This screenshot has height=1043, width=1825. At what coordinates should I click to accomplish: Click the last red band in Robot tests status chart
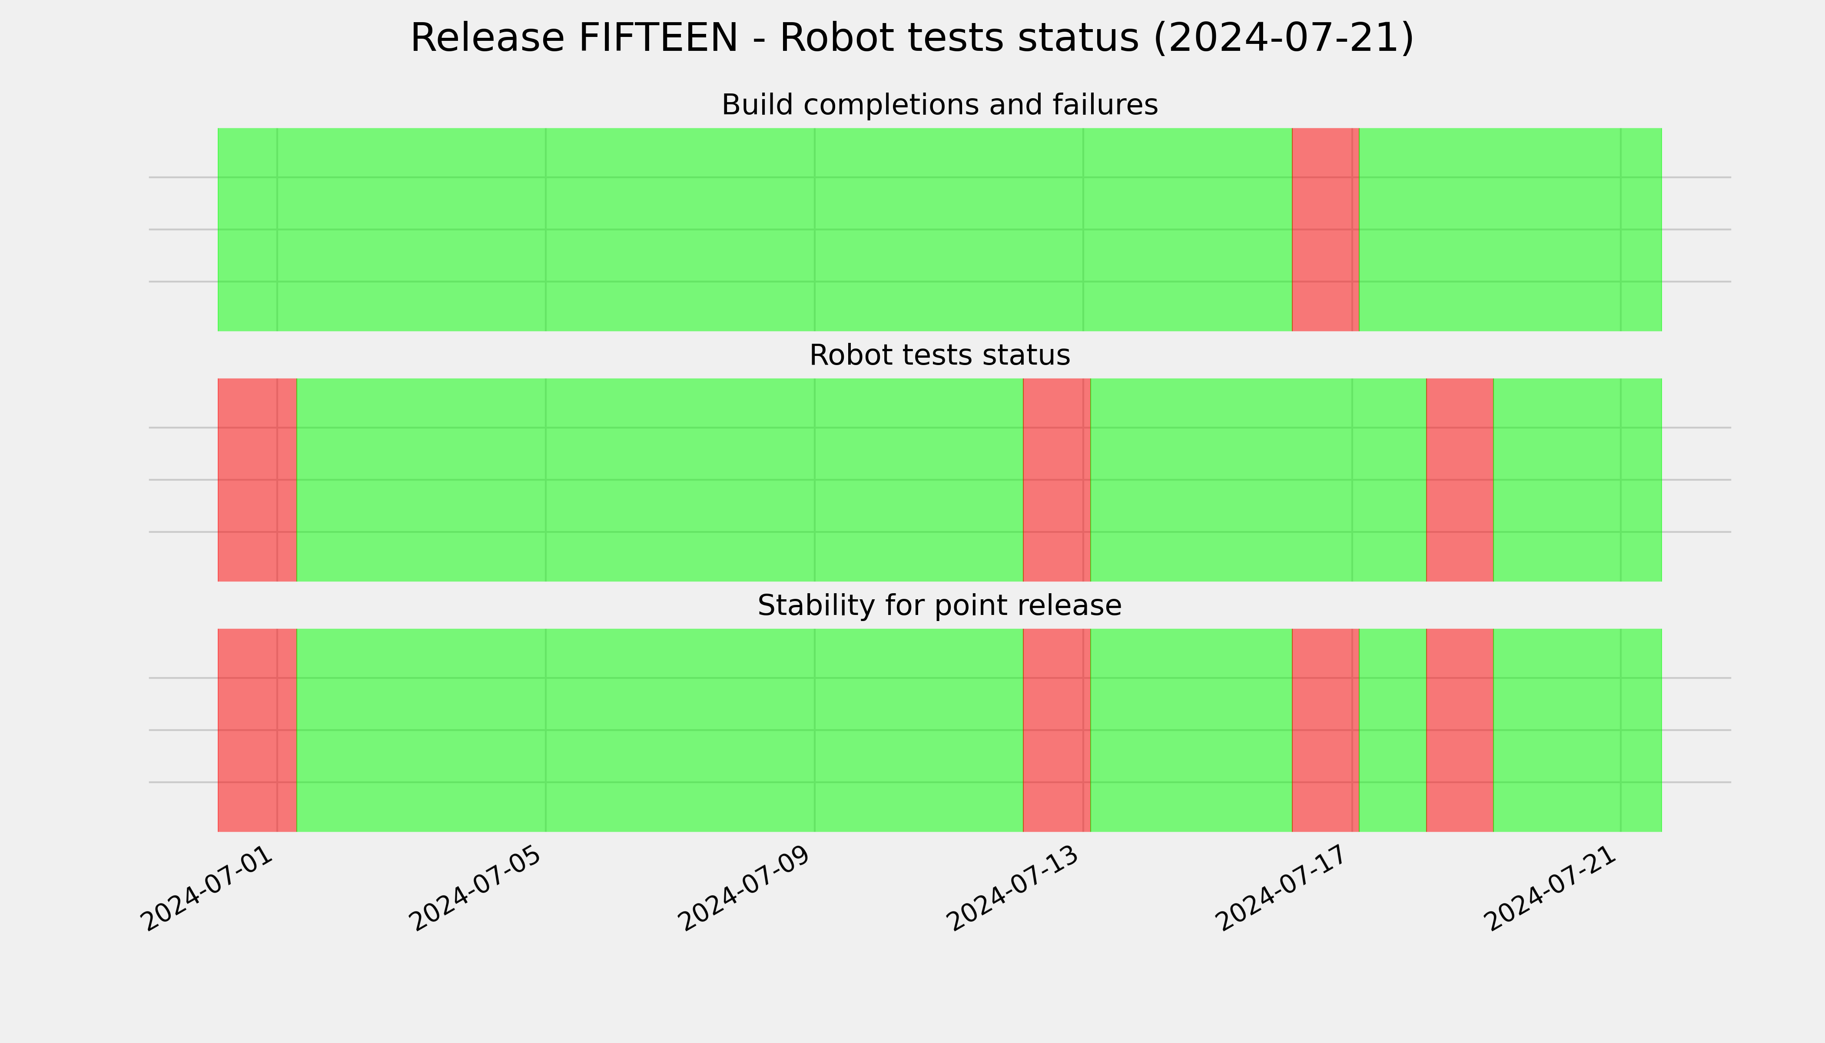click(x=1460, y=480)
